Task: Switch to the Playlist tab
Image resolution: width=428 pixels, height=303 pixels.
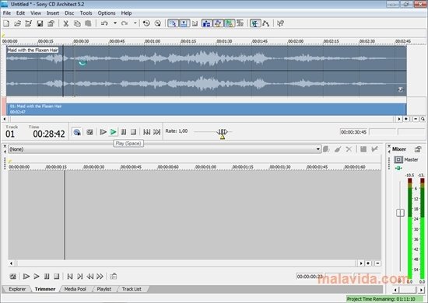Action: 104,289
